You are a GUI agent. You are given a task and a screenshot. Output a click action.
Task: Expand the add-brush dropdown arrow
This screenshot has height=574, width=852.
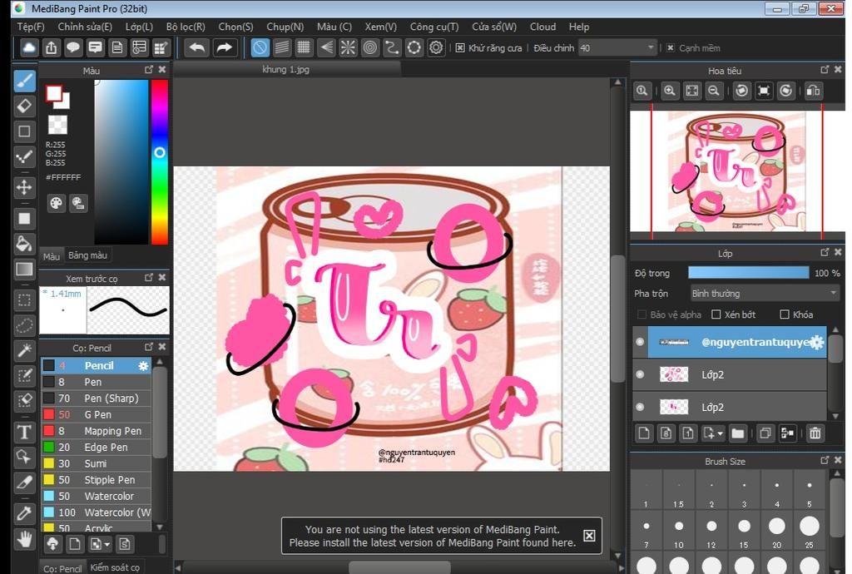pyautogui.click(x=107, y=544)
